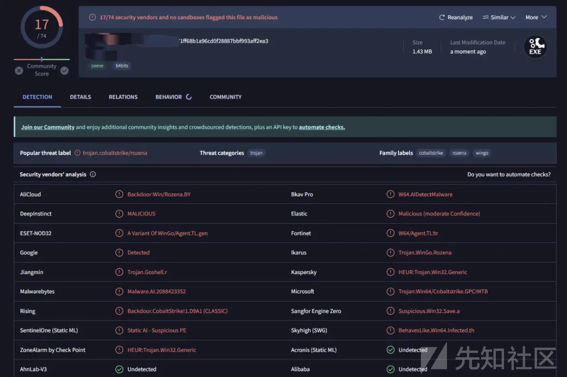Click the Suspicious.Win32.Save.a detection
The image size is (567, 377).
pyautogui.click(x=429, y=311)
